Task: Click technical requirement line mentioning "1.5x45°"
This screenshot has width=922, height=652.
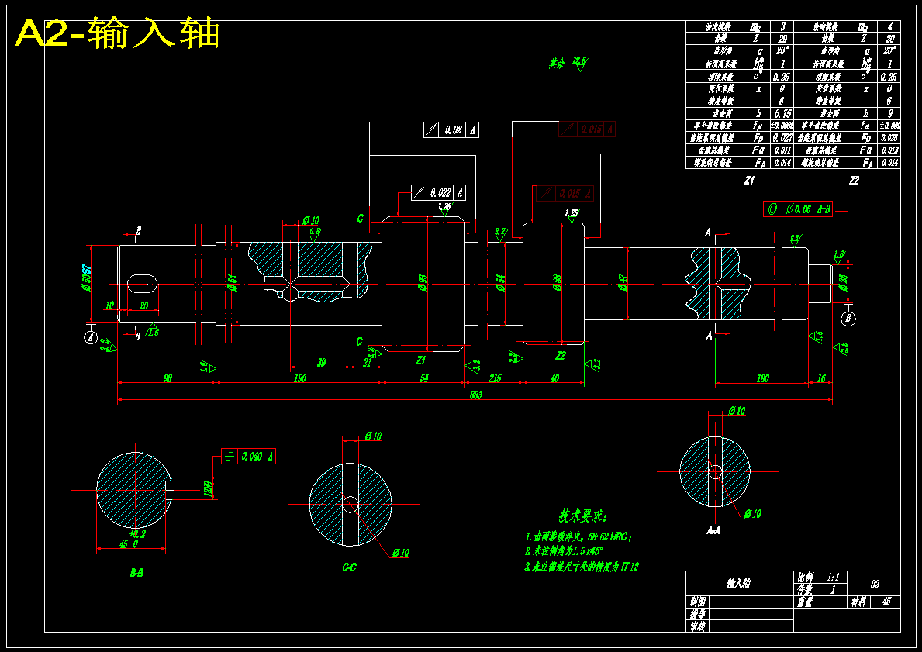Action: pyautogui.click(x=565, y=551)
